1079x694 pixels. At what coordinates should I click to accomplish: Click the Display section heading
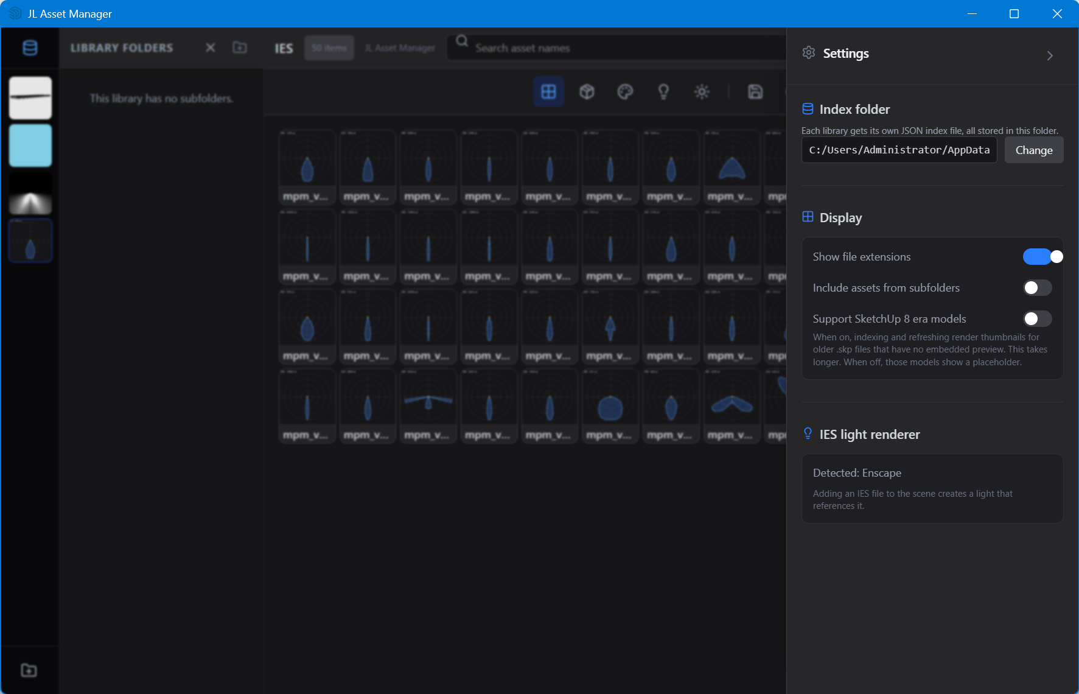840,218
